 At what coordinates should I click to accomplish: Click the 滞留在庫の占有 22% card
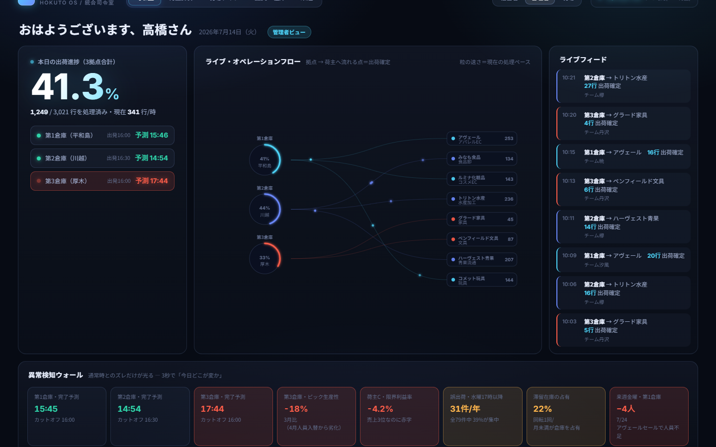(x=566, y=416)
